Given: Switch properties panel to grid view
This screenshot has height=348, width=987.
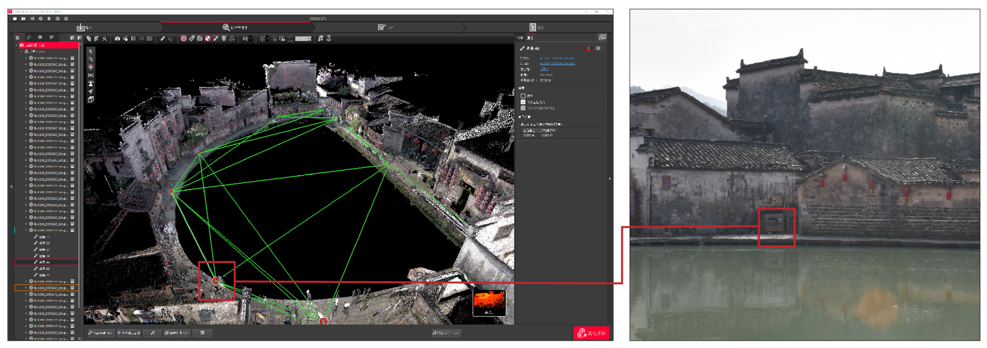Looking at the screenshot, I should pyautogui.click(x=598, y=48).
